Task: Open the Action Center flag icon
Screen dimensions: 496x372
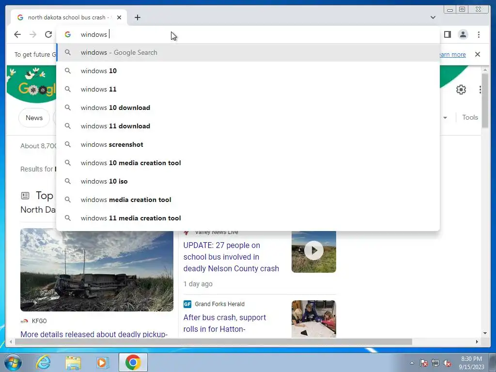Action: tap(423, 363)
